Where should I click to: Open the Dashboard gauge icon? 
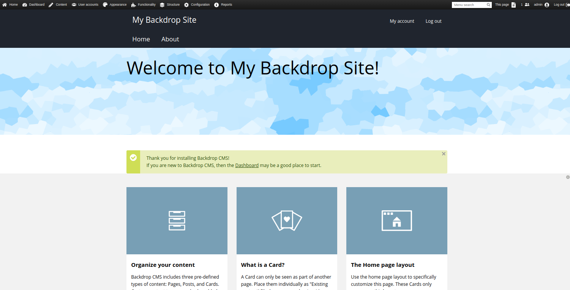(25, 5)
